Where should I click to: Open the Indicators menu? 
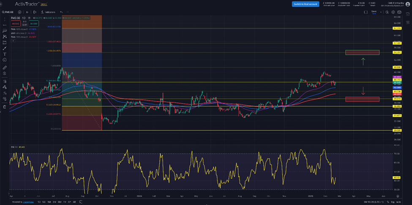point(48,12)
